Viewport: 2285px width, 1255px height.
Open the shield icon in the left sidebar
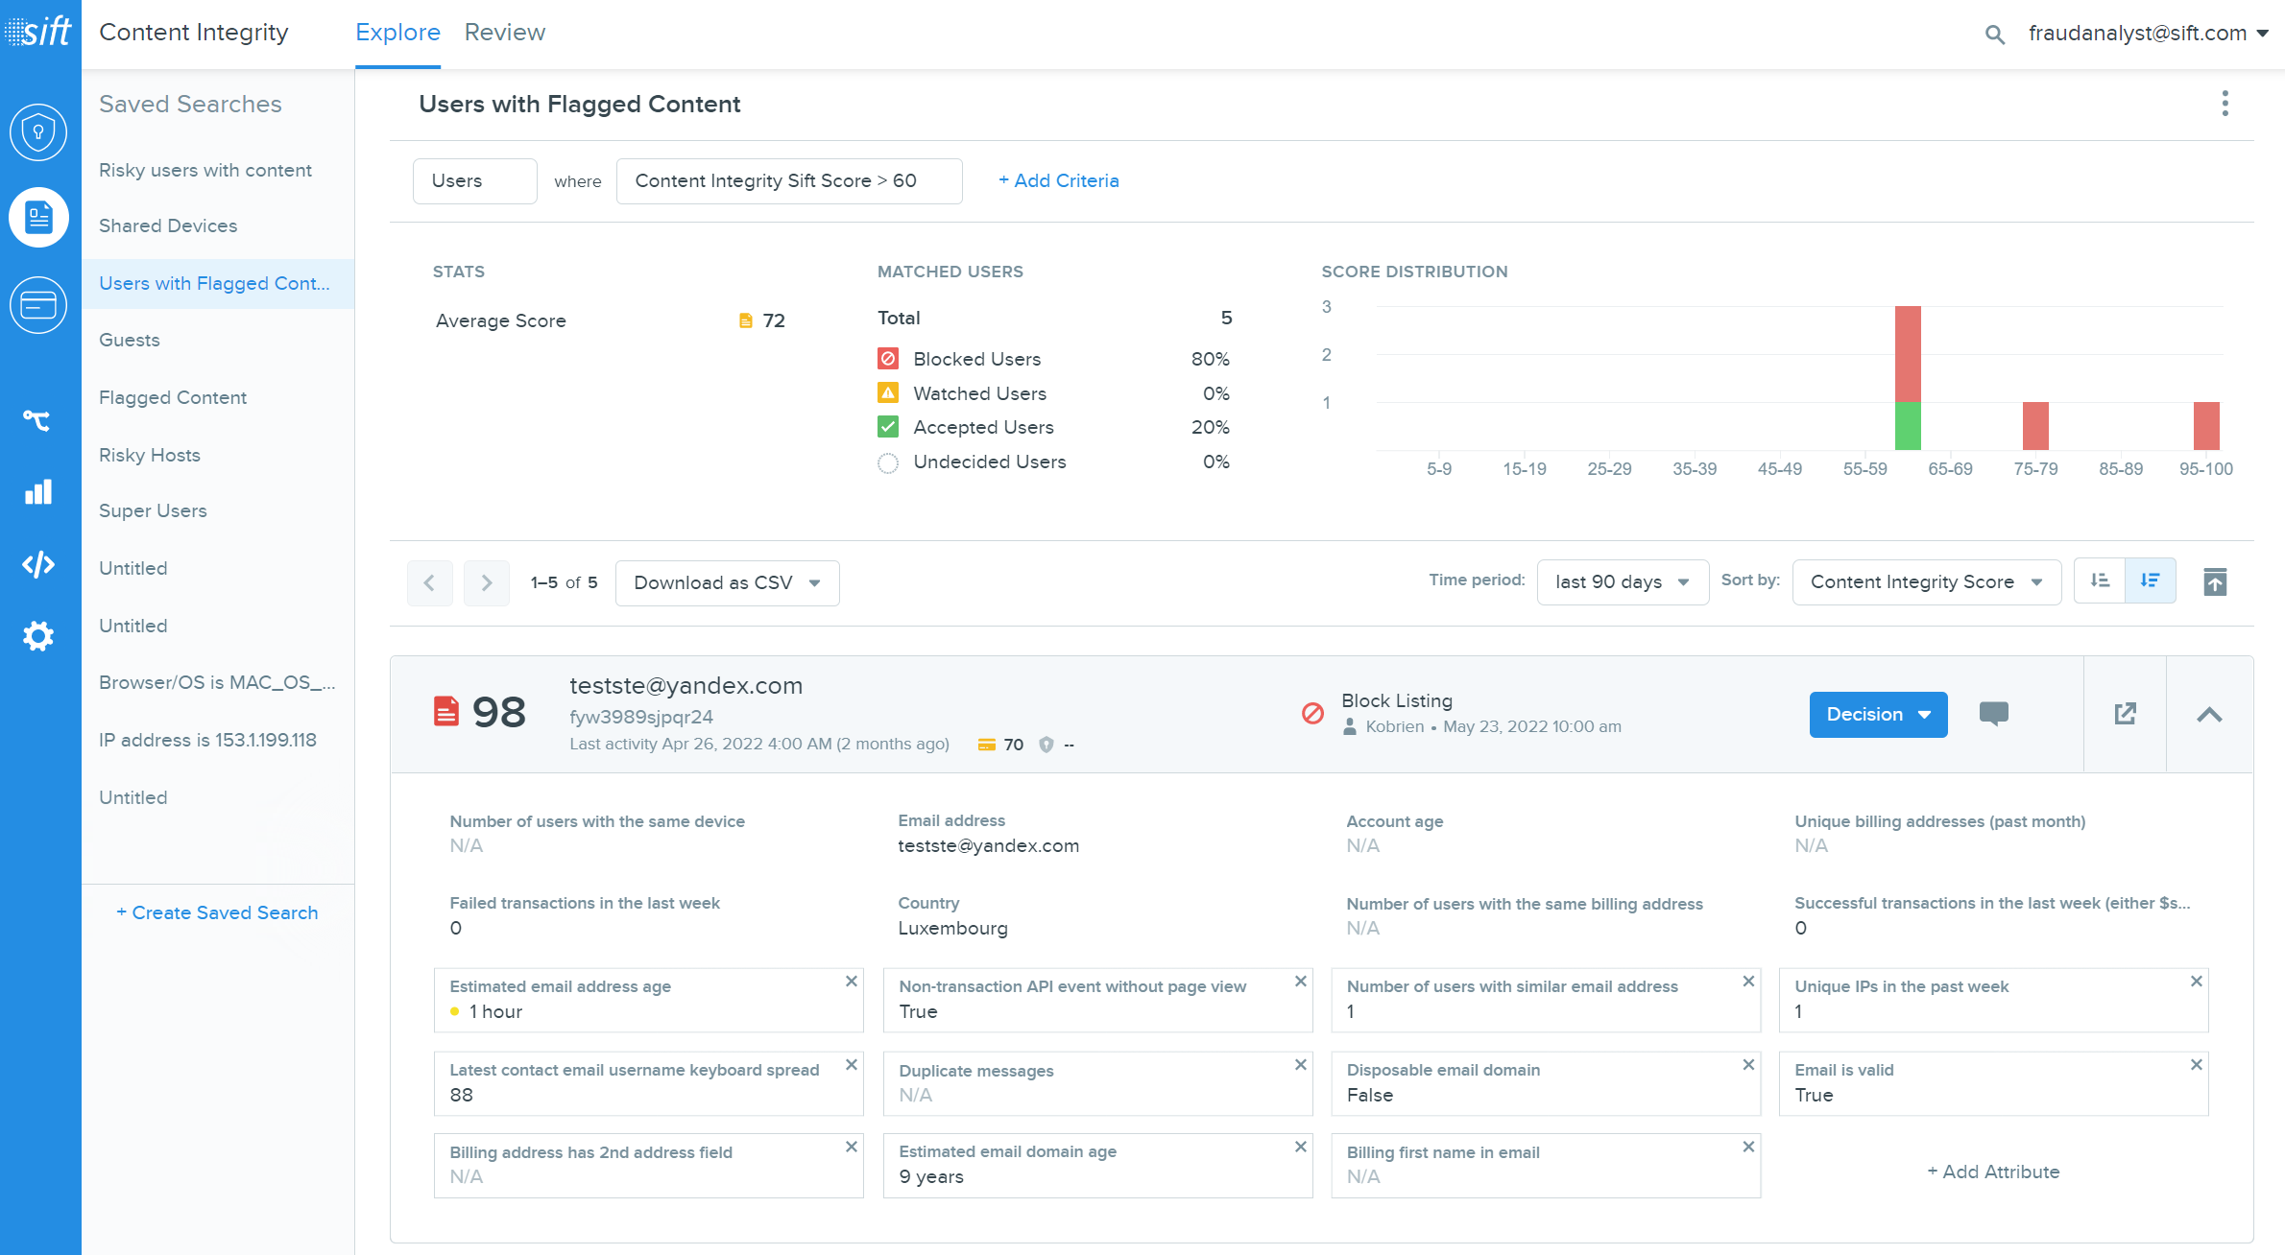tap(38, 131)
